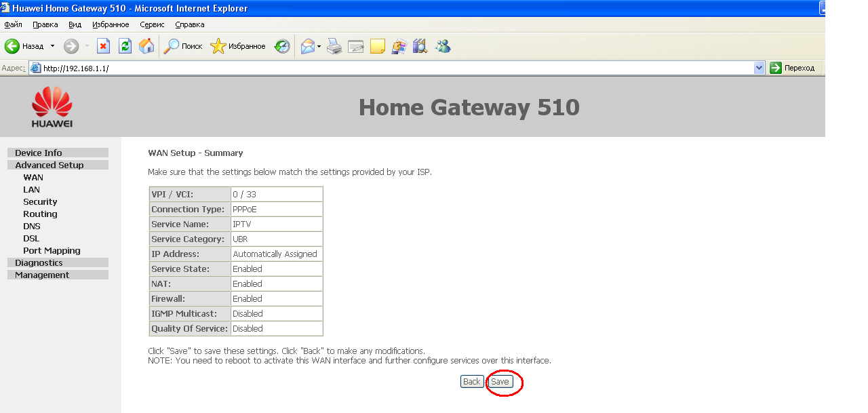Click the Mail envelope icon

pyautogui.click(x=308, y=46)
